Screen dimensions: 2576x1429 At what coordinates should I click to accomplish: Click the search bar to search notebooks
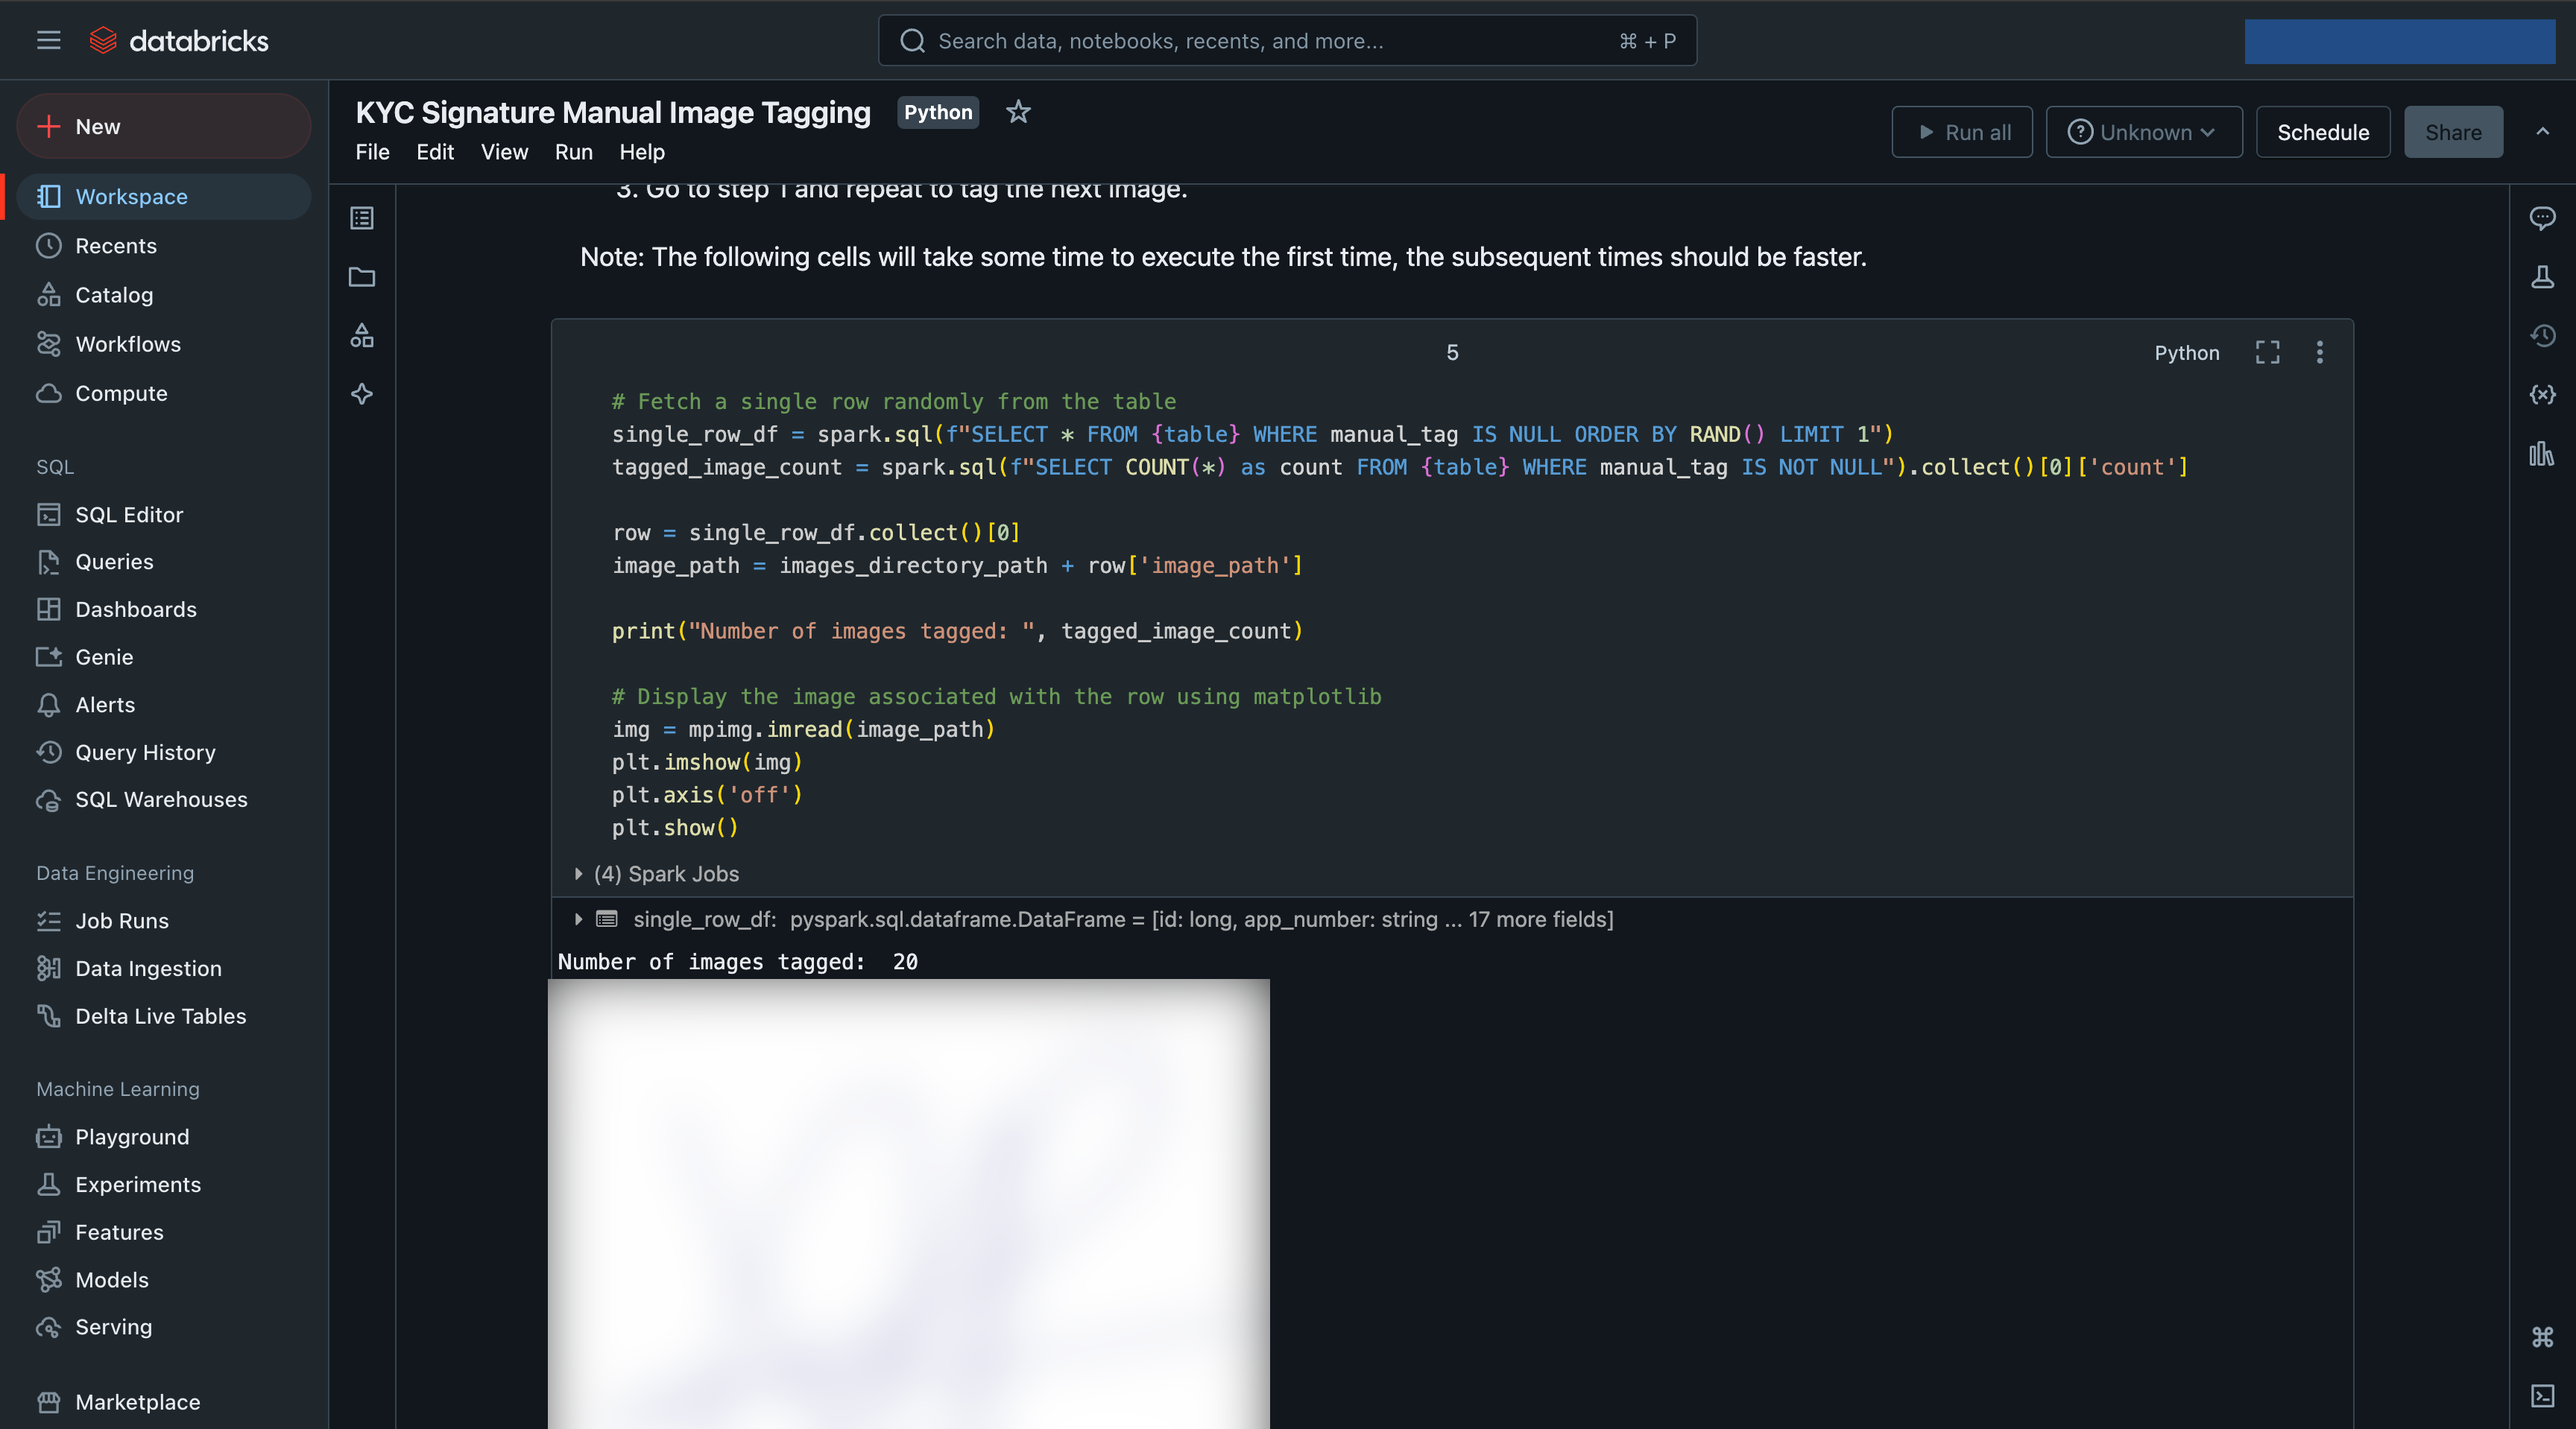[x=1285, y=40]
